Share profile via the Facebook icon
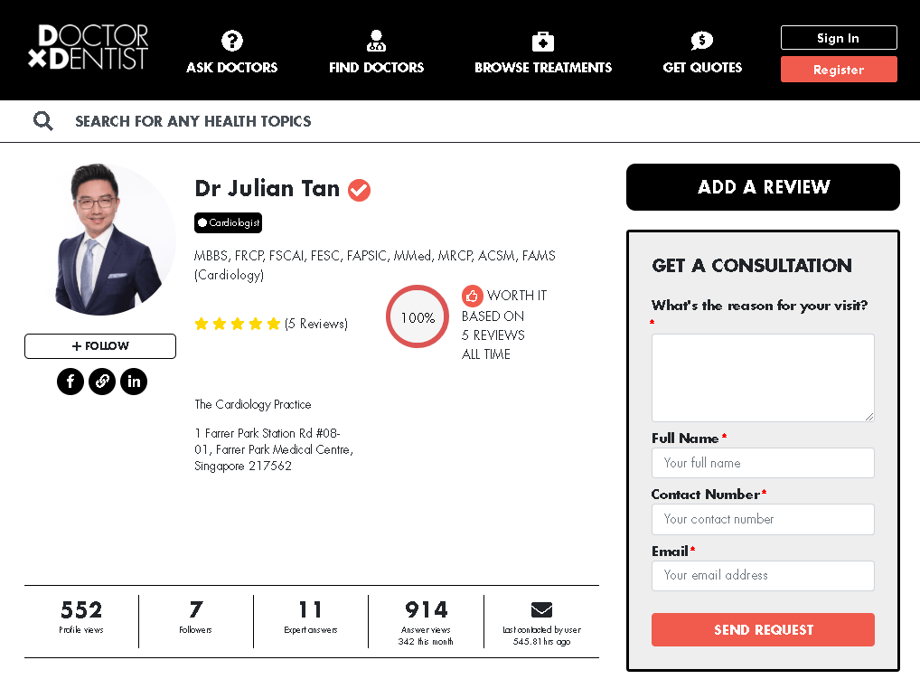The width and height of the screenshot is (920, 679). [70, 382]
